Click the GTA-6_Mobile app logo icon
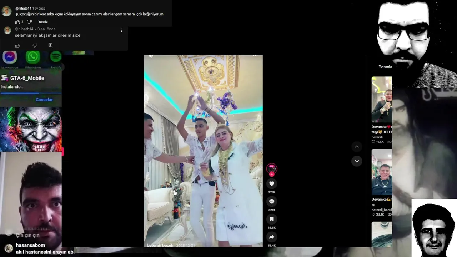Image resolution: width=457 pixels, height=257 pixels. 5,78
